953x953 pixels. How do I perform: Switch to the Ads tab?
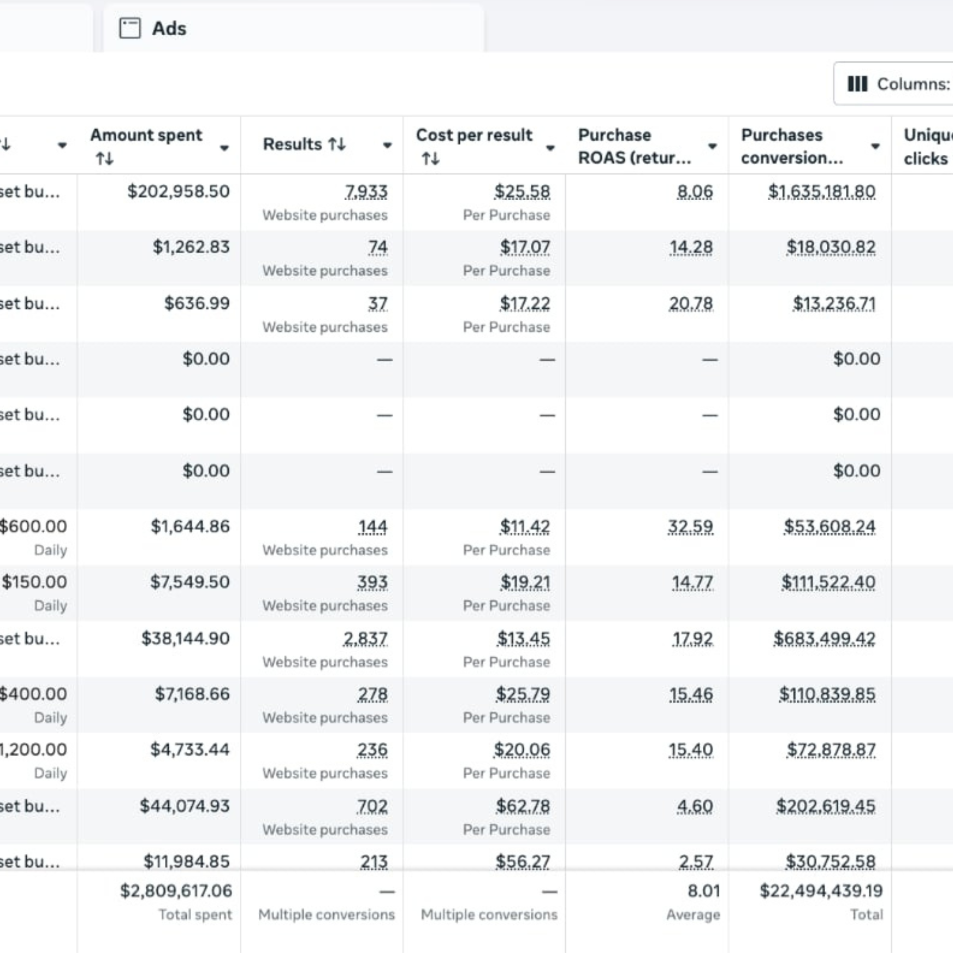[169, 28]
